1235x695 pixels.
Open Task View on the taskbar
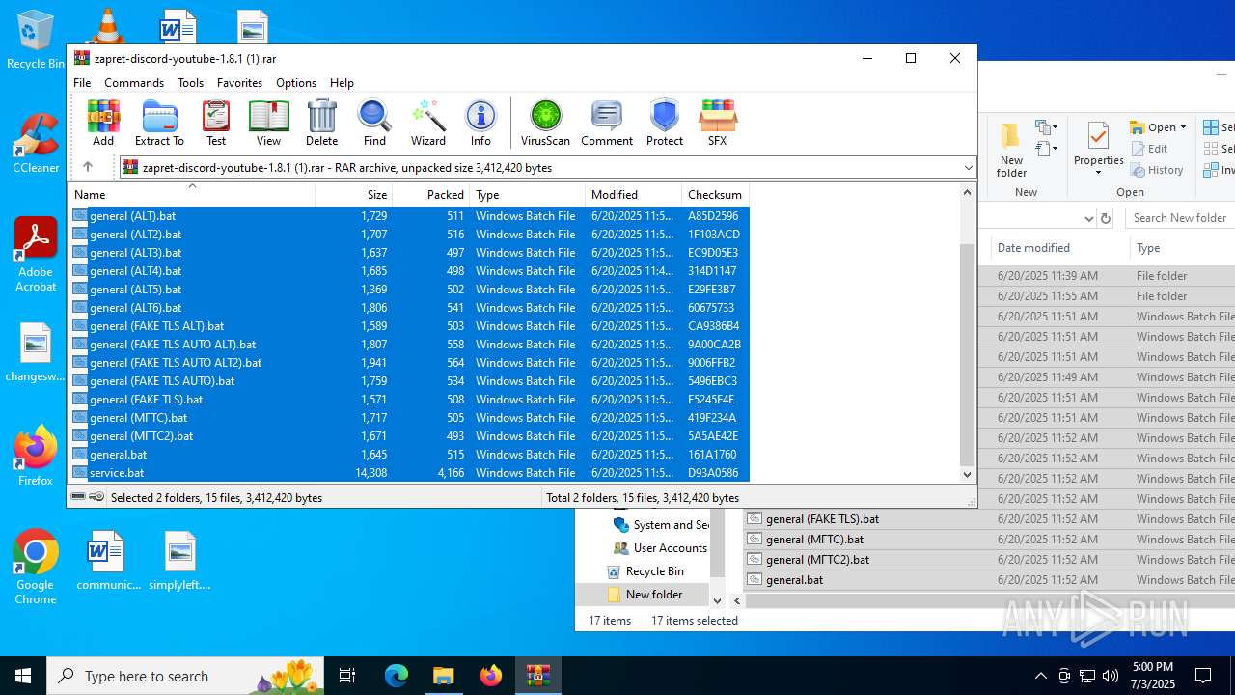coord(347,676)
